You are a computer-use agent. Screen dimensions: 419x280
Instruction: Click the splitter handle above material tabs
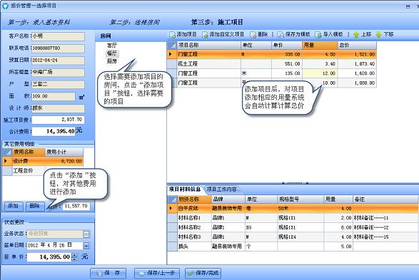pos(295,183)
